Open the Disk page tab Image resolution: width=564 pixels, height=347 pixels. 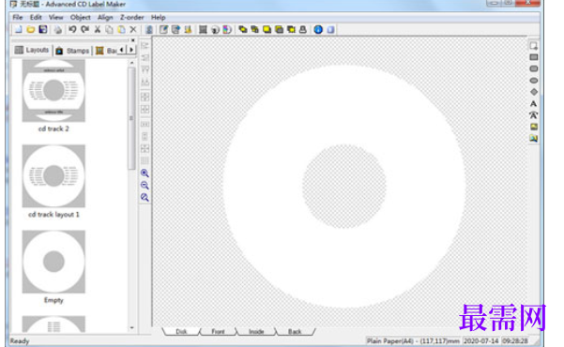[x=181, y=331]
